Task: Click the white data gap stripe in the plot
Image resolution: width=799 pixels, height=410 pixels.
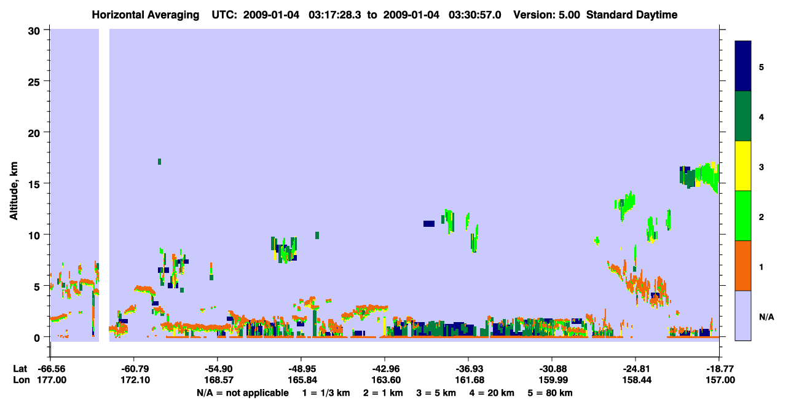Action: [104, 185]
